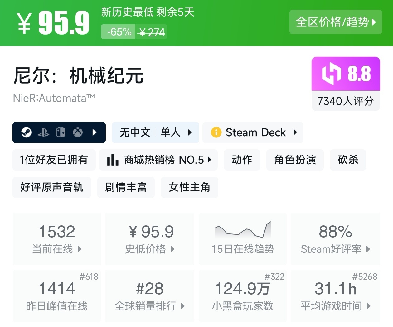Open the 7340人评分 rating count
The image size is (393, 327).
pos(346,101)
